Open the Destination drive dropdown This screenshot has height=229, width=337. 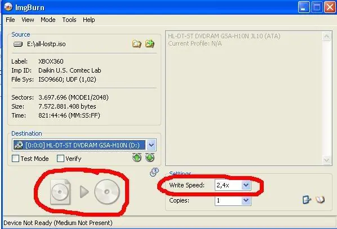pos(151,145)
